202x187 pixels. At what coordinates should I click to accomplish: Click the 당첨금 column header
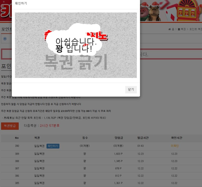[x=118, y=138]
